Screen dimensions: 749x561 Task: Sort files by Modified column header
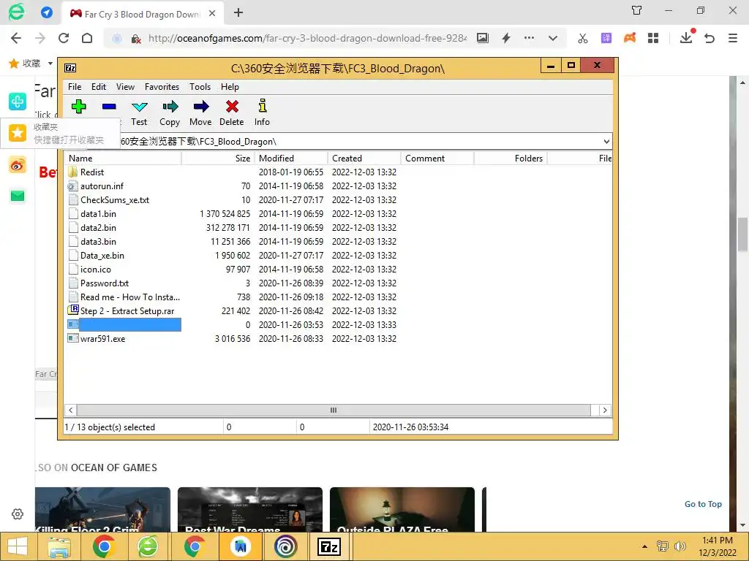291,159
